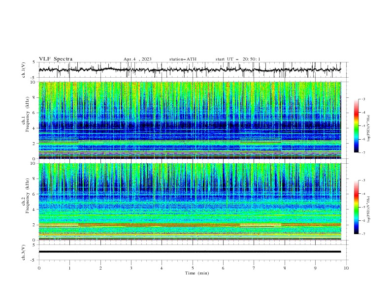Click time axis tick label "1"

click(x=69, y=268)
